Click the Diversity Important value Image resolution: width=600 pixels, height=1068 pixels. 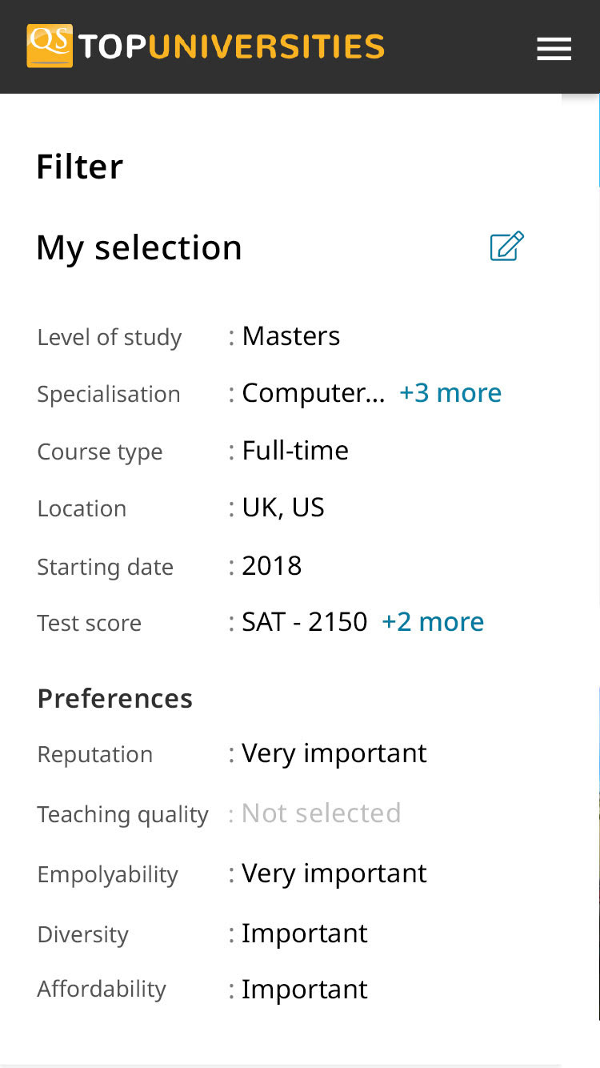tap(305, 933)
